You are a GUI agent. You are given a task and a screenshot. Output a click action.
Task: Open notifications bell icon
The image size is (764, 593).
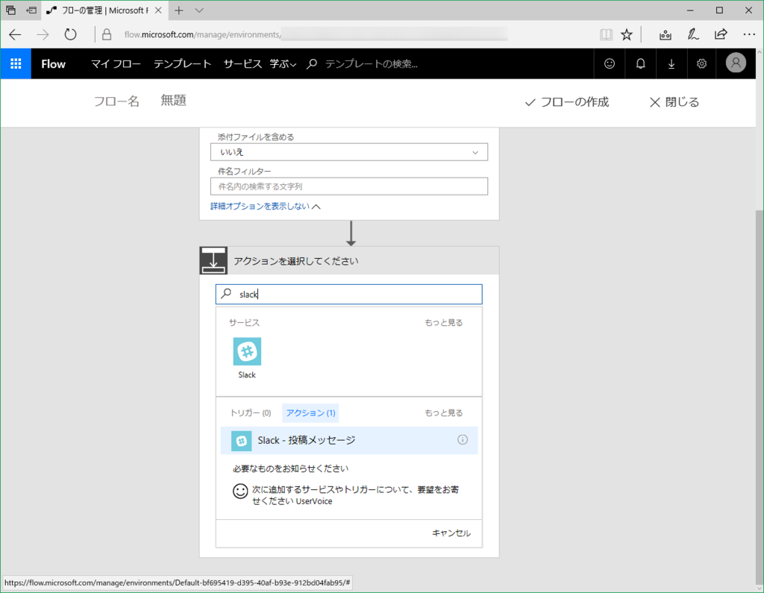point(641,64)
